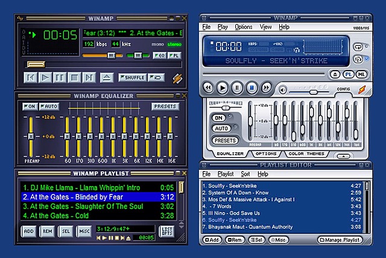Image resolution: width=386 pixels, height=258 pixels.
Task: Click the classic Winamp Playlist scrollbar handle
Action: point(181,187)
